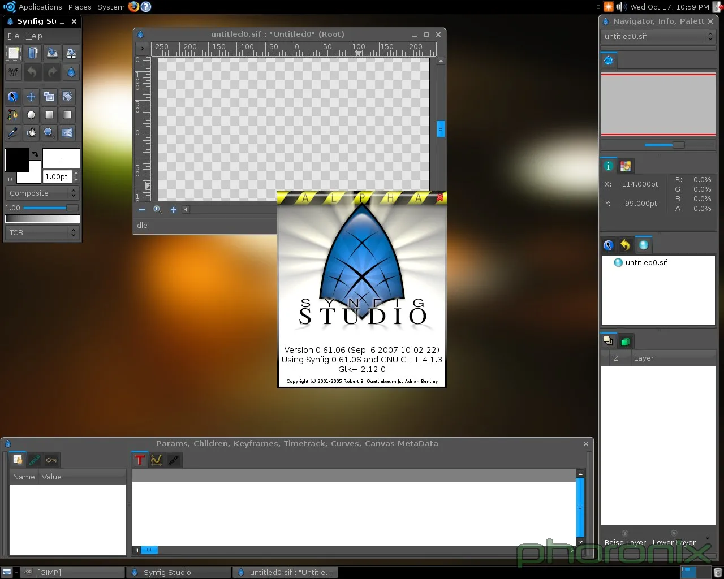Open the File menu
Screen dimensions: 724x579
(x=14, y=36)
